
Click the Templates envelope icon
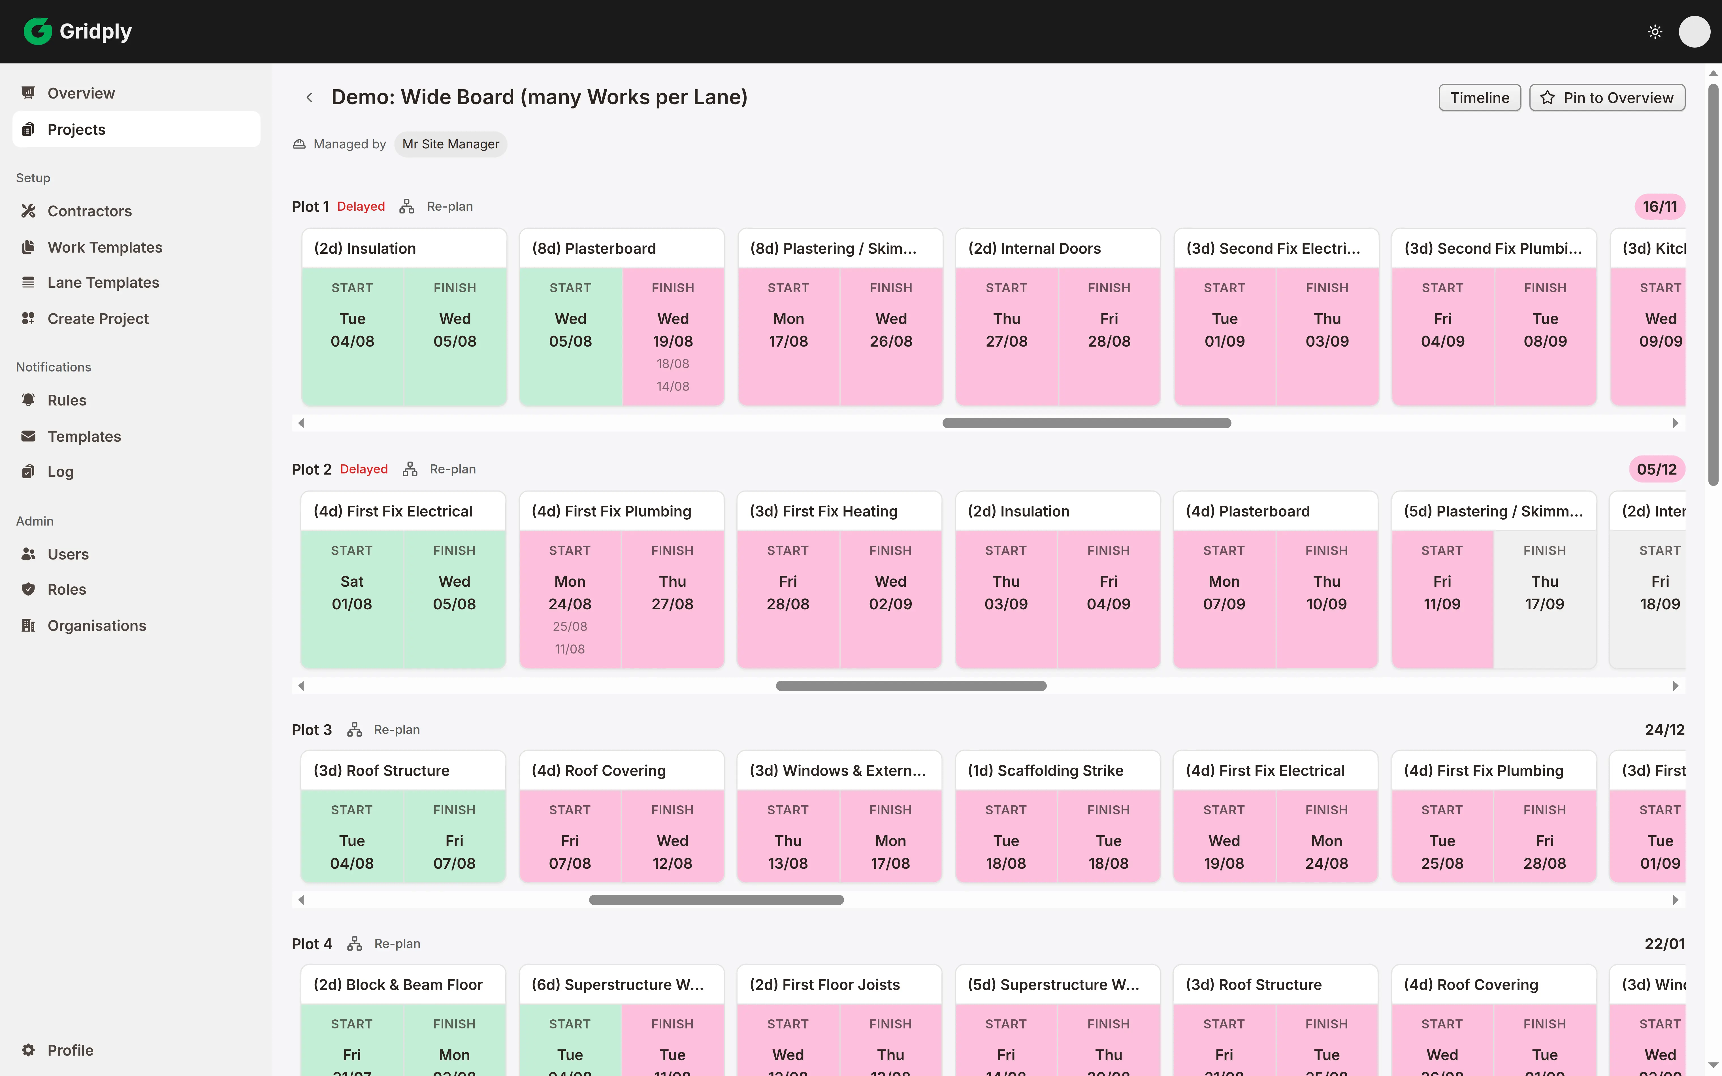pos(28,436)
